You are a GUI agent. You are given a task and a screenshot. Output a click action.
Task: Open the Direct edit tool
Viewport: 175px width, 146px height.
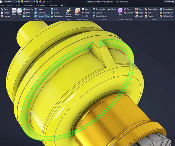click(55, 13)
